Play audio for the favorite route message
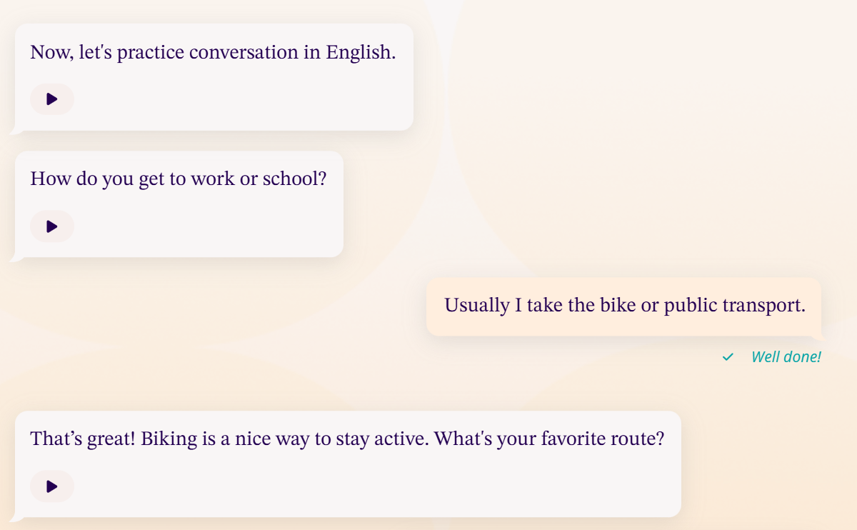857x530 pixels. pyautogui.click(x=51, y=486)
